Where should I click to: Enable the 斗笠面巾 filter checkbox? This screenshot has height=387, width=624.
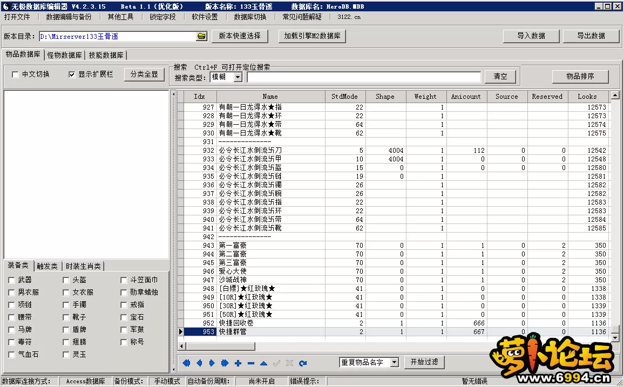(124, 281)
